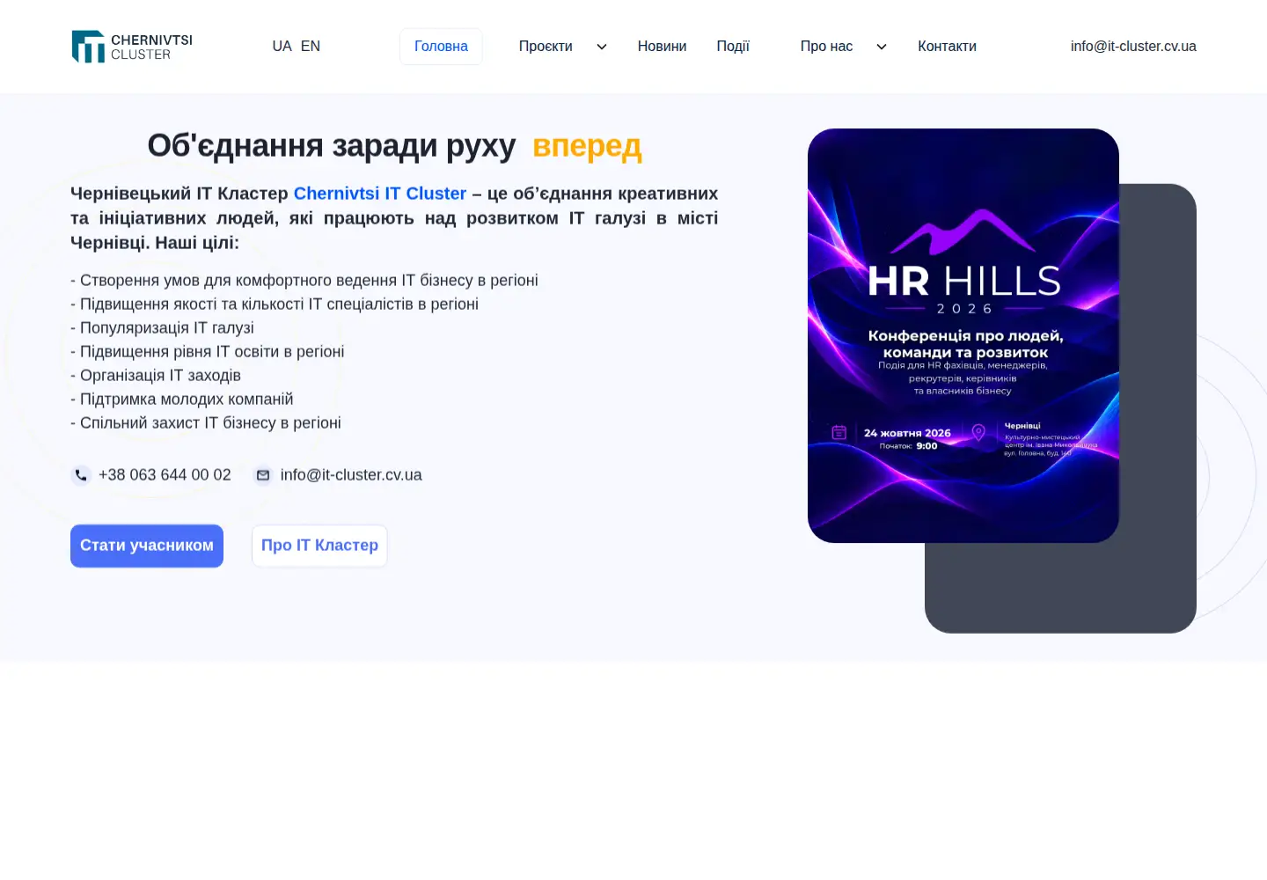Expand the Про нас dropdown chevron

pos(882,47)
